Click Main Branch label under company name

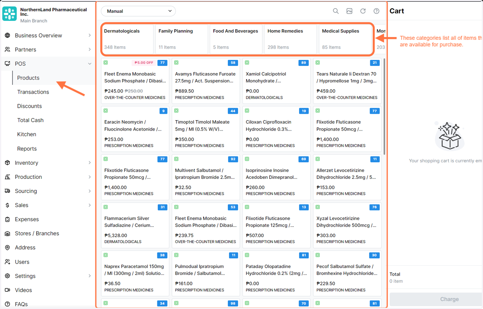(34, 21)
